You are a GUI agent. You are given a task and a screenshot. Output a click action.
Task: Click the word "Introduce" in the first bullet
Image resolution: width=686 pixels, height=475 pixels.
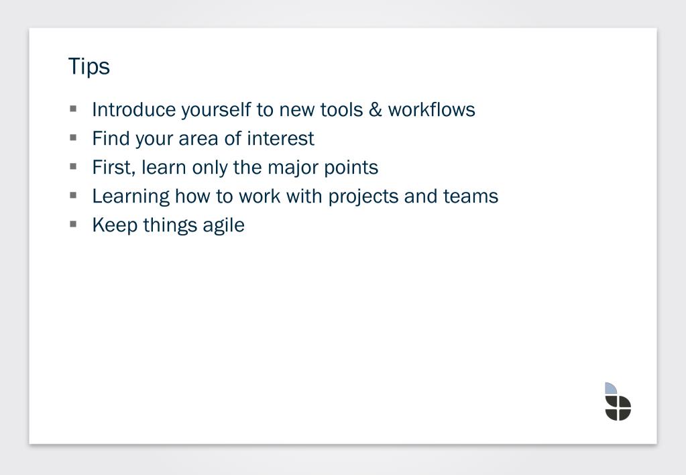coord(134,109)
